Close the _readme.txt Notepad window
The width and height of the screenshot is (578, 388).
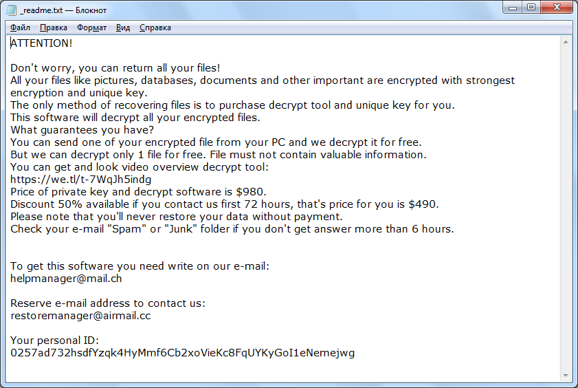tap(555, 8)
